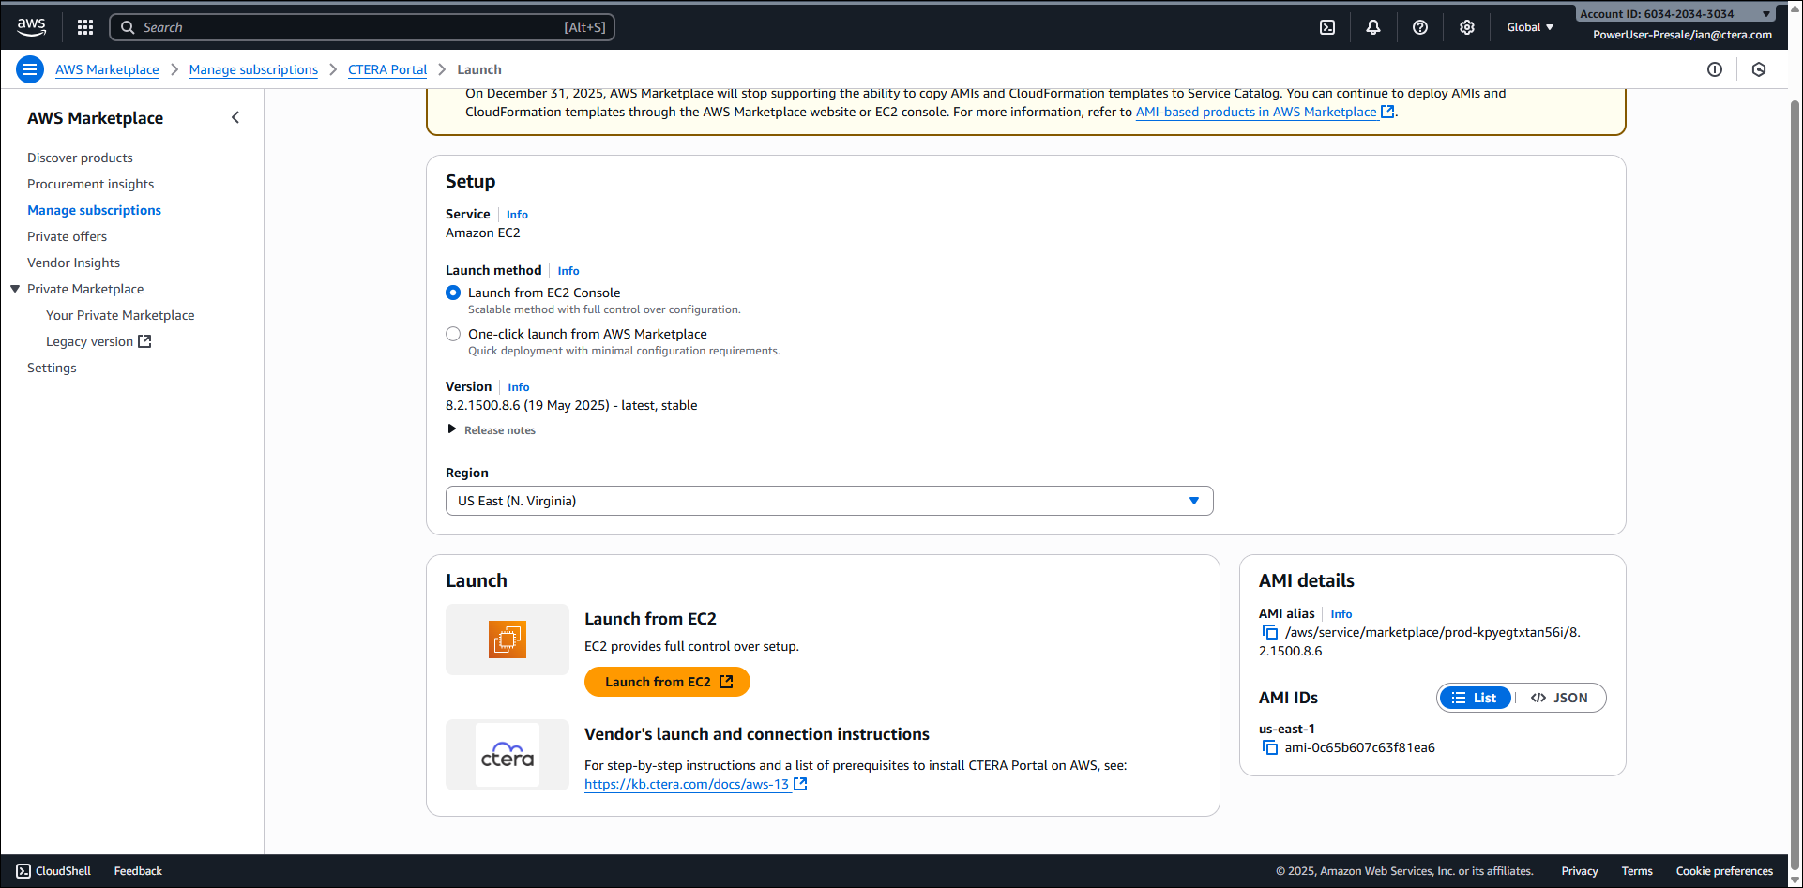
Task: Open Settings in the sidebar
Action: (x=52, y=368)
